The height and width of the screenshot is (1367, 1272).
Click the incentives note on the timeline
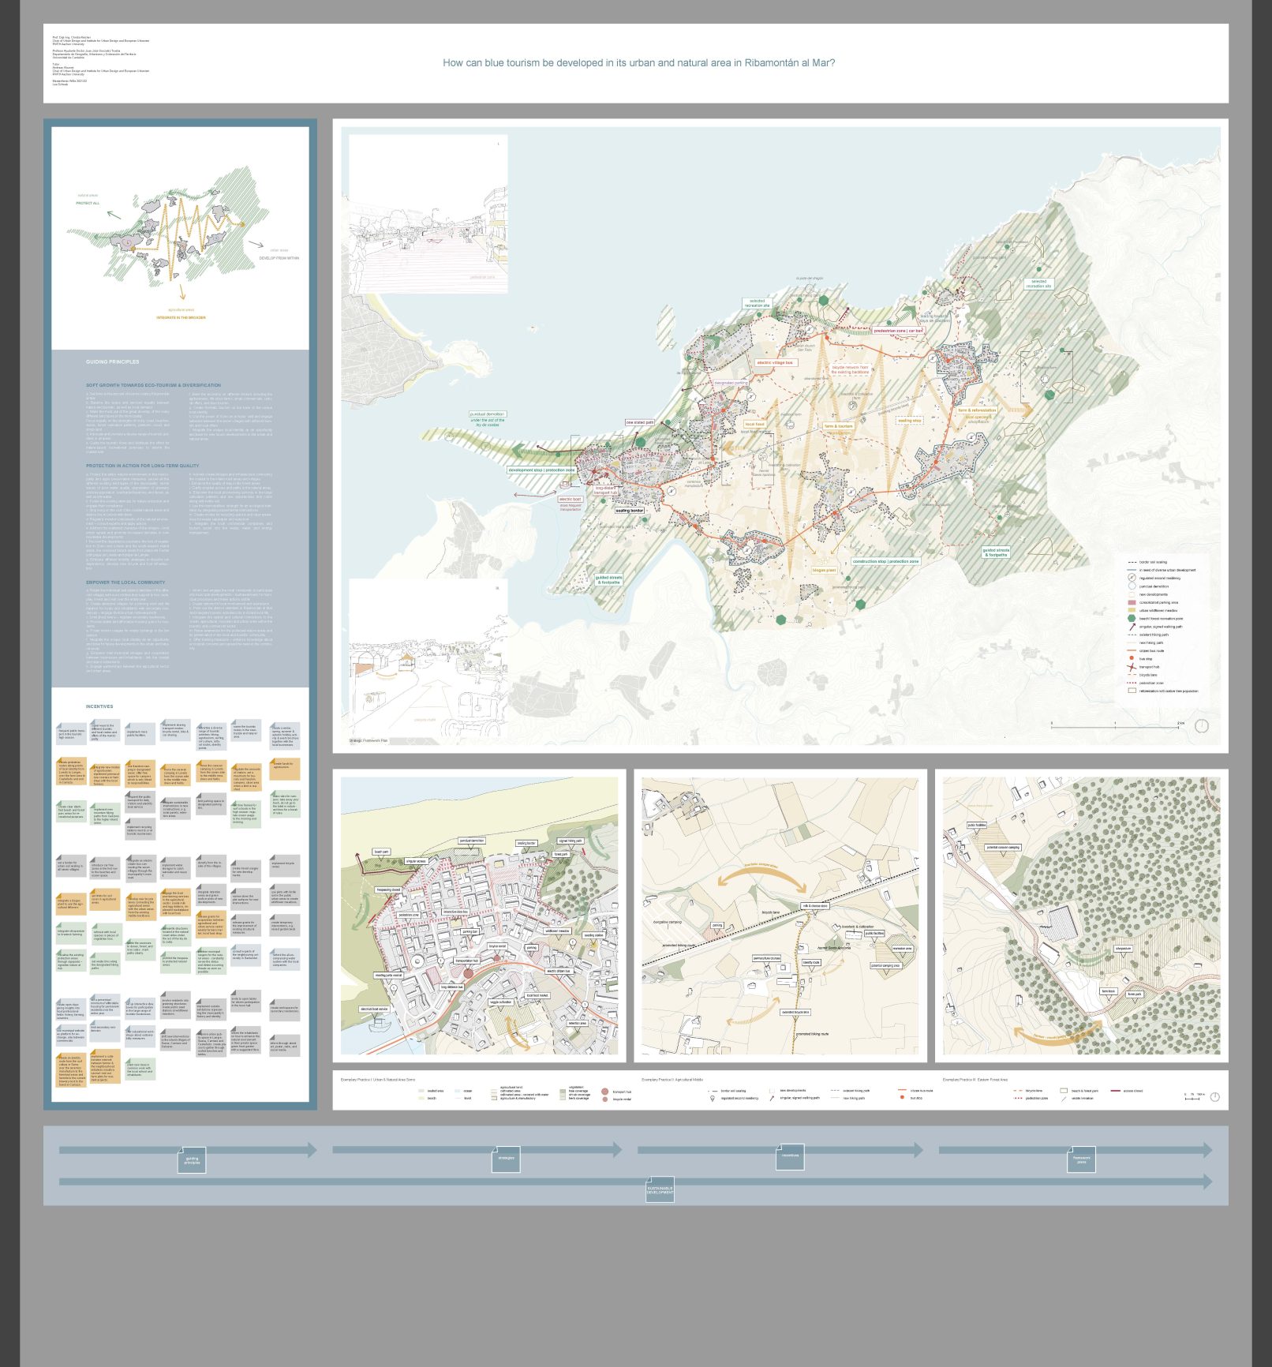pyautogui.click(x=790, y=1156)
